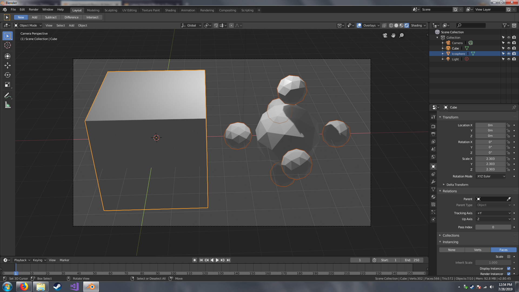This screenshot has height=292, width=519.
Task: Open the Rotation Mode XYZ Euler dropdown
Action: [491, 176]
